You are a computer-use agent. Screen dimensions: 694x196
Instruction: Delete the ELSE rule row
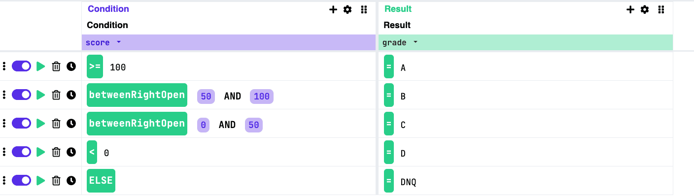click(x=56, y=181)
